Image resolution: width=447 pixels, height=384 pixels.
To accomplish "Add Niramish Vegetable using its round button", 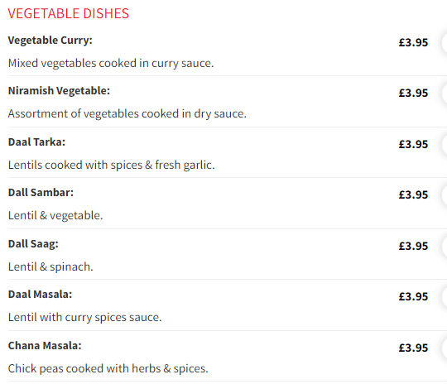I will (x=445, y=93).
